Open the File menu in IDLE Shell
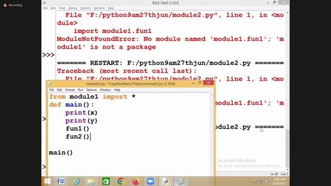Viewport: 331px width, 186px height. pyautogui.click(x=45, y=8)
